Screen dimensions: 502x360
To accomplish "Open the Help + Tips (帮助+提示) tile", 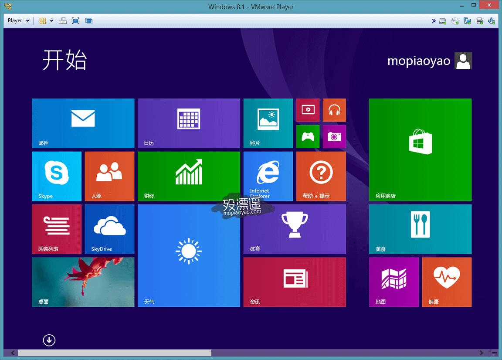I will (321, 177).
